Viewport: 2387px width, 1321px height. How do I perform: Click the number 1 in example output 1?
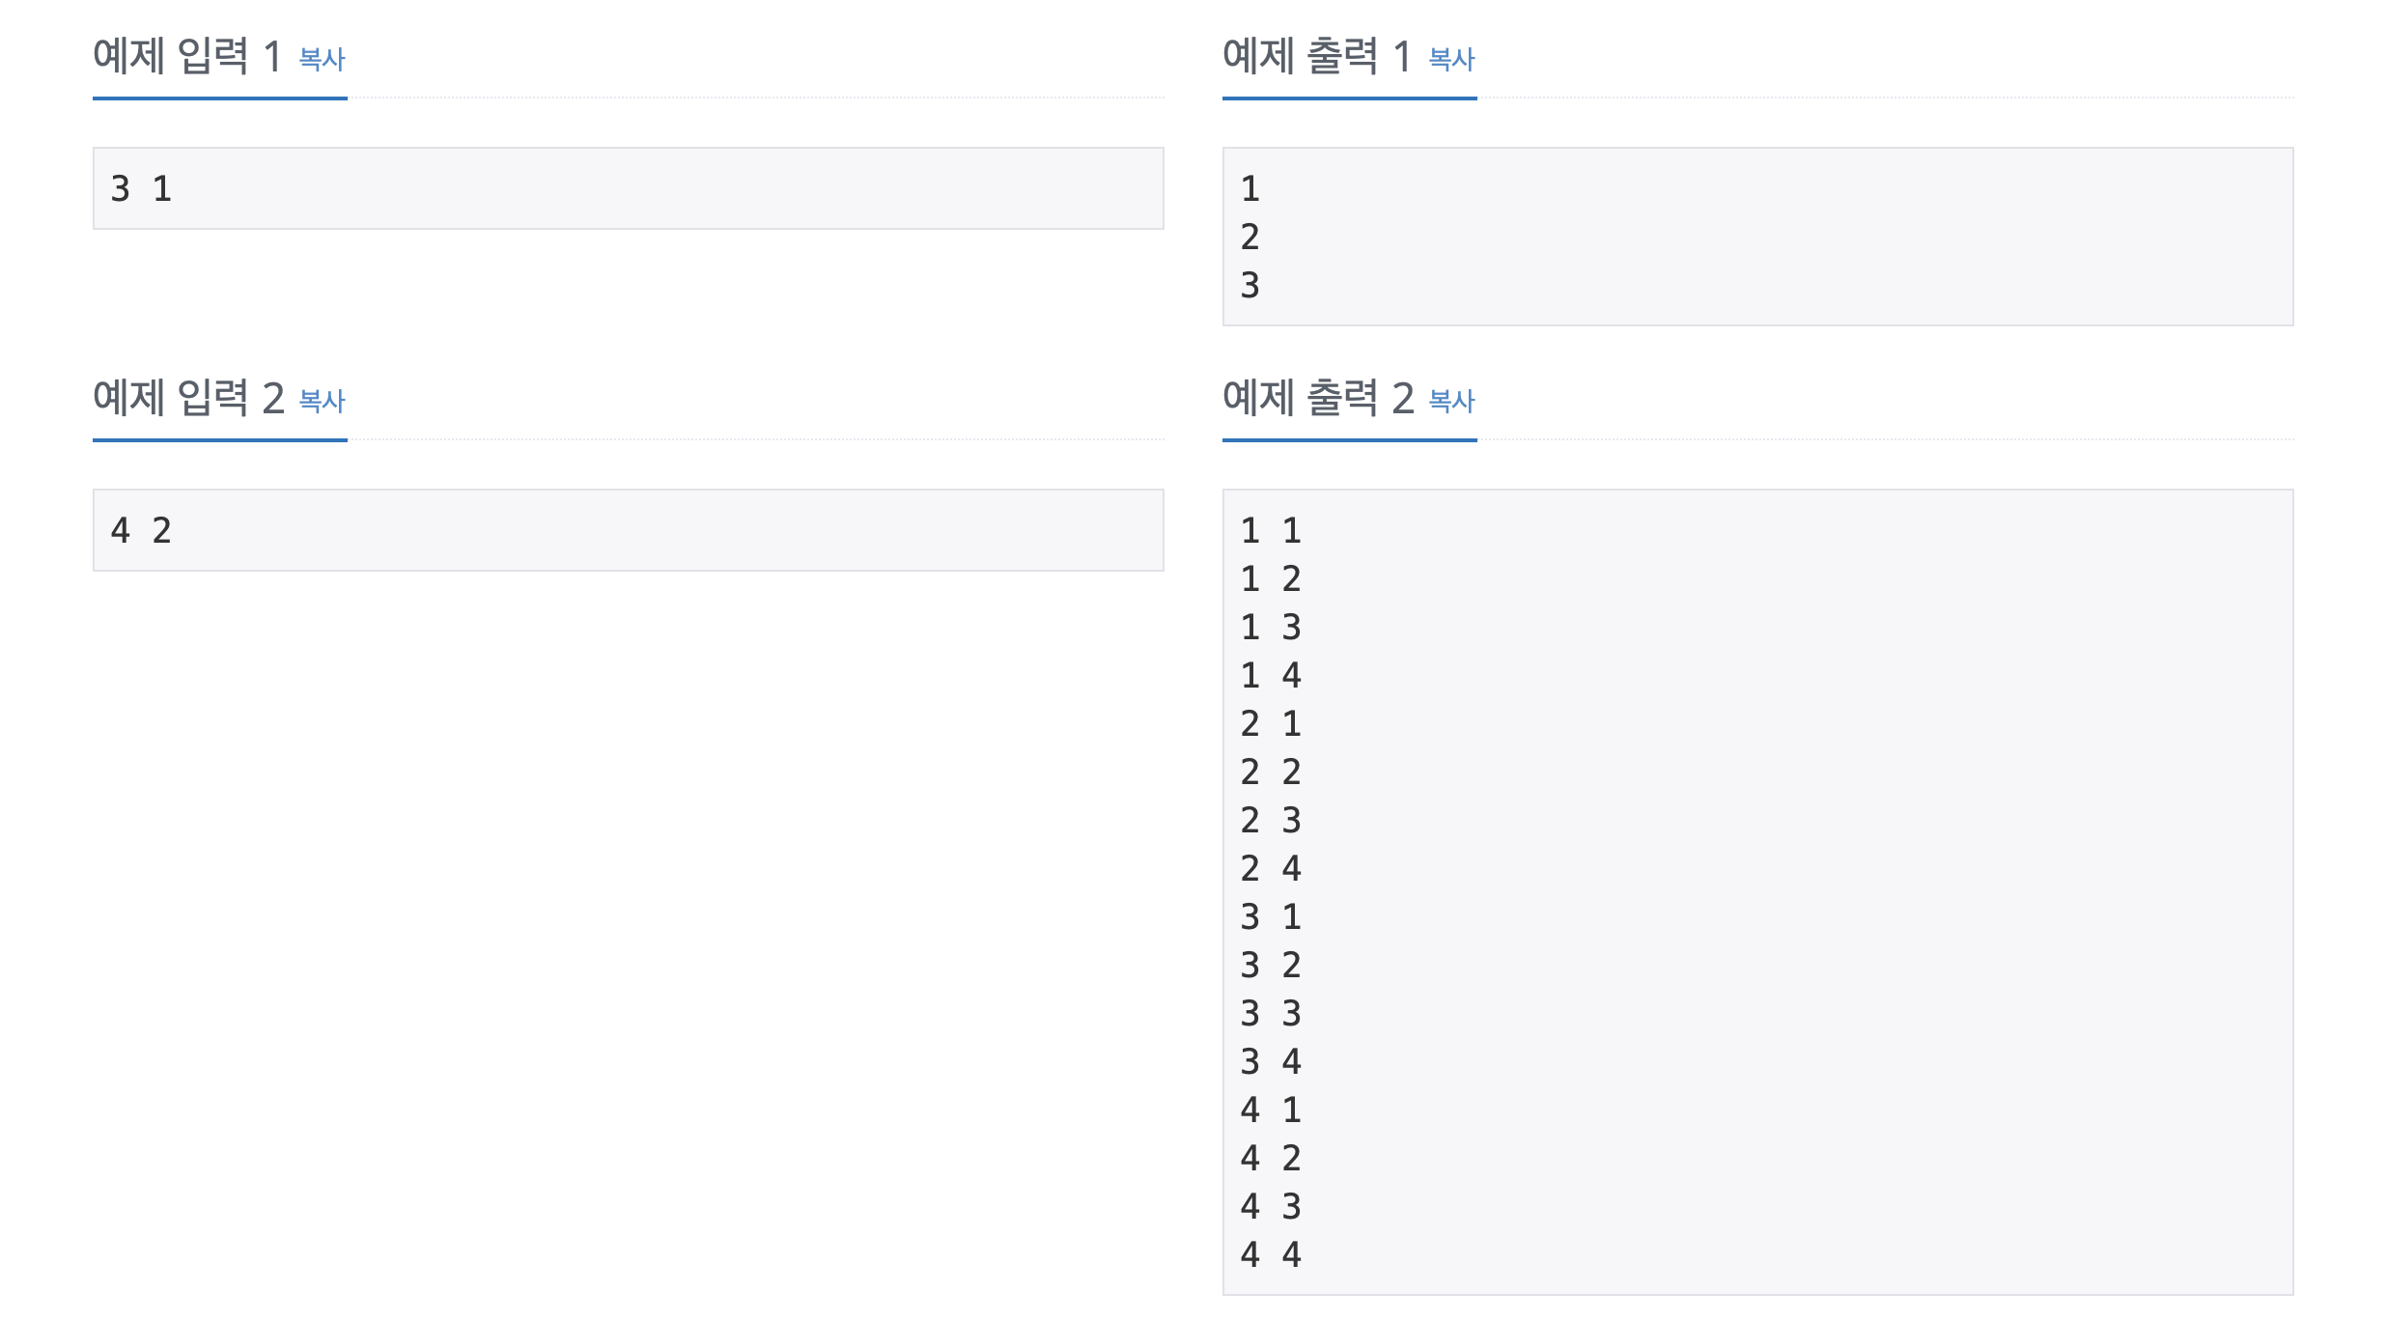coord(1250,188)
